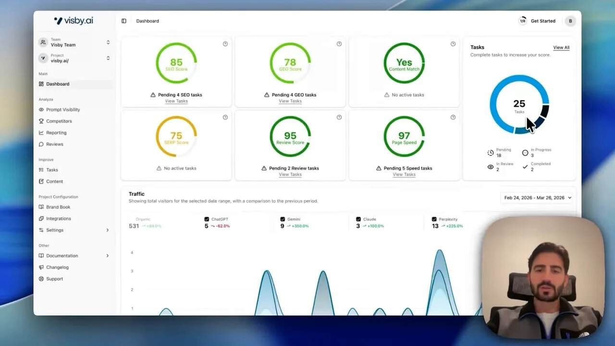615x346 pixels.
Task: Open the account avatar labeled B
Action: click(x=570, y=21)
